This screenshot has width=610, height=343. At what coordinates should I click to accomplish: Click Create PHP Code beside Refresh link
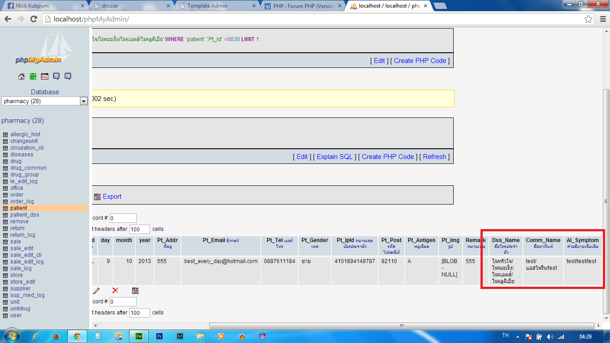coord(388,157)
